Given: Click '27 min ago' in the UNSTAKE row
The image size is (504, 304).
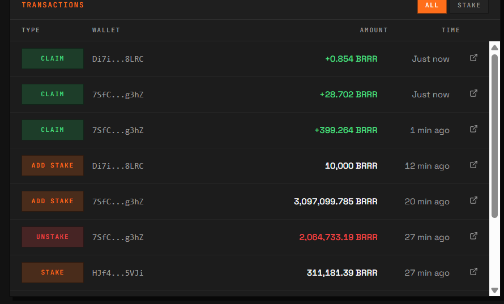Looking at the screenshot, I should pyautogui.click(x=427, y=237).
